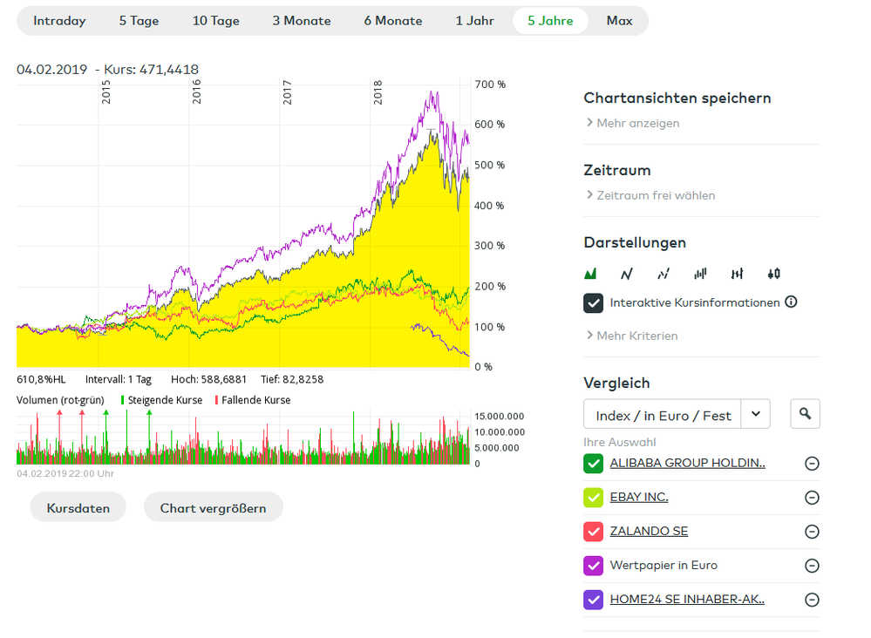Image resolution: width=871 pixels, height=638 pixels.
Task: Open the info icon beside Interaktive Kursinformationen
Action: (x=791, y=302)
